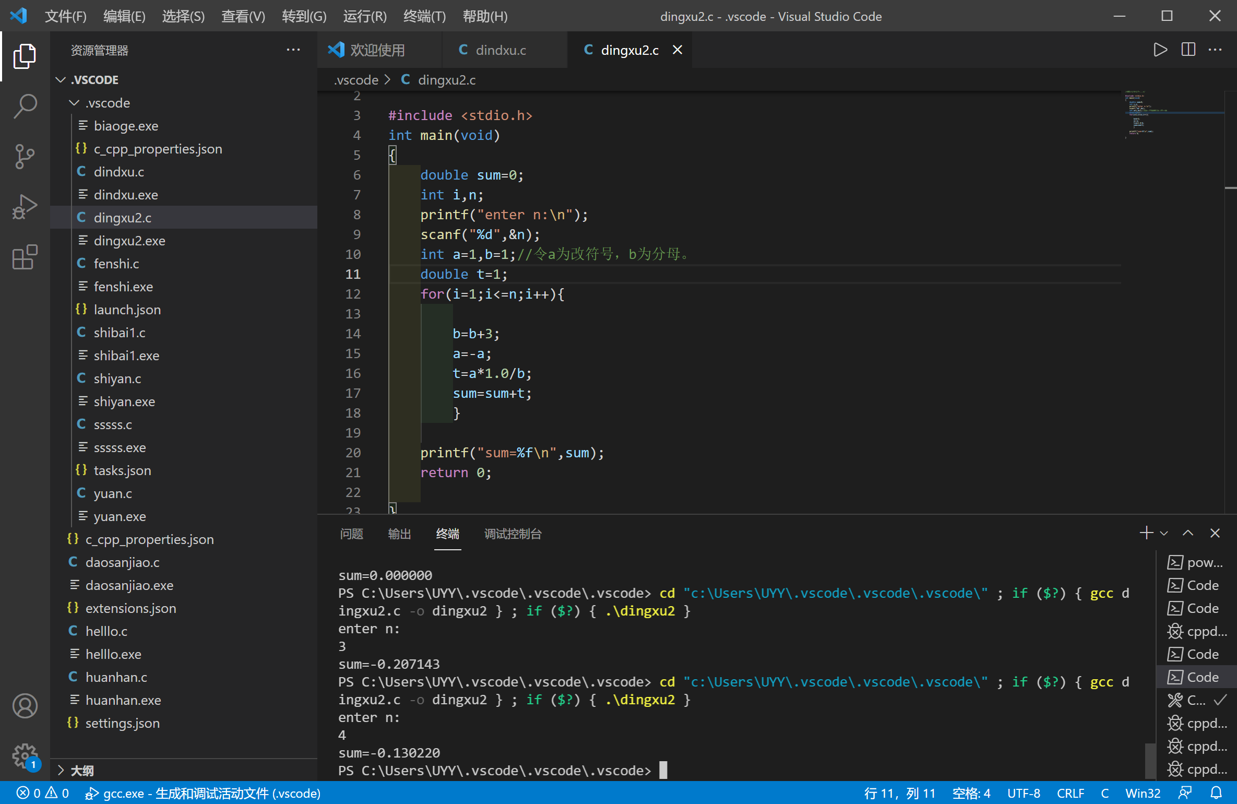Viewport: 1237px width, 804px height.
Task: Change language mode C in status bar
Action: tap(1105, 793)
